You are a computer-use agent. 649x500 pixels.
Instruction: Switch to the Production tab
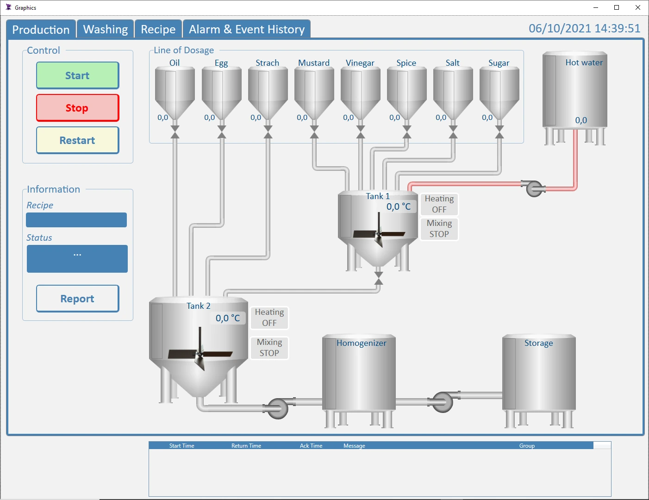(41, 29)
